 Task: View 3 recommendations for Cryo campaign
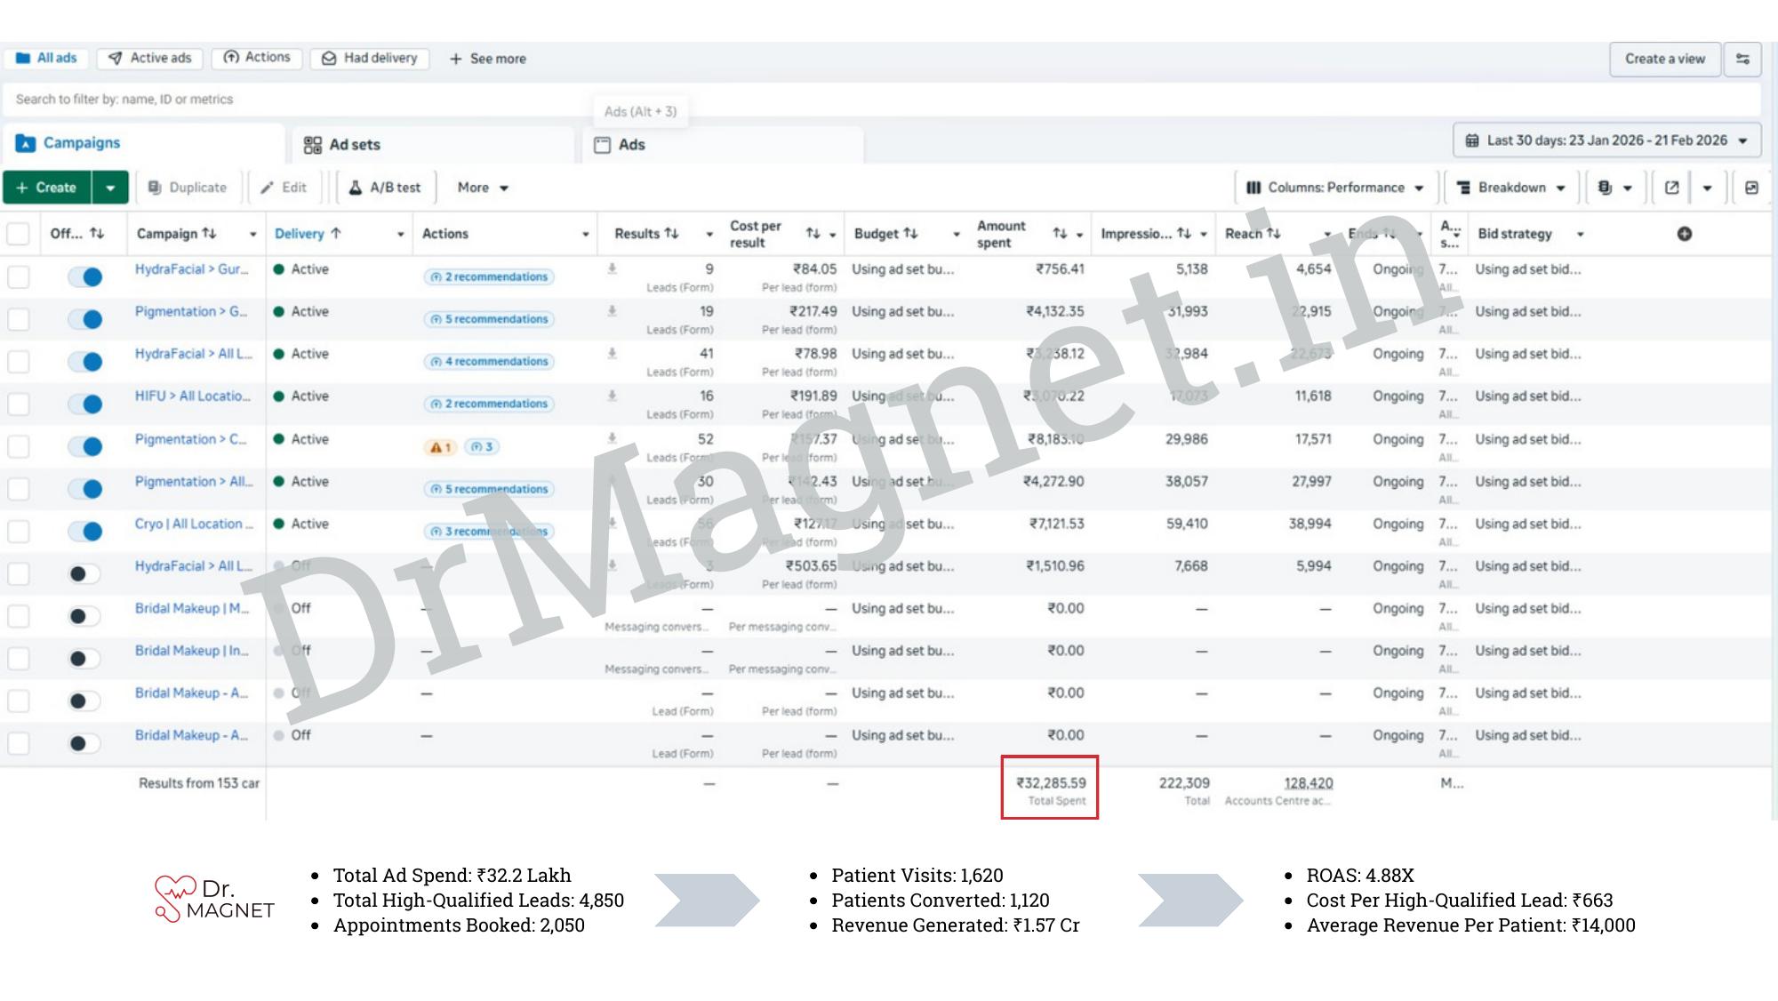[489, 532]
